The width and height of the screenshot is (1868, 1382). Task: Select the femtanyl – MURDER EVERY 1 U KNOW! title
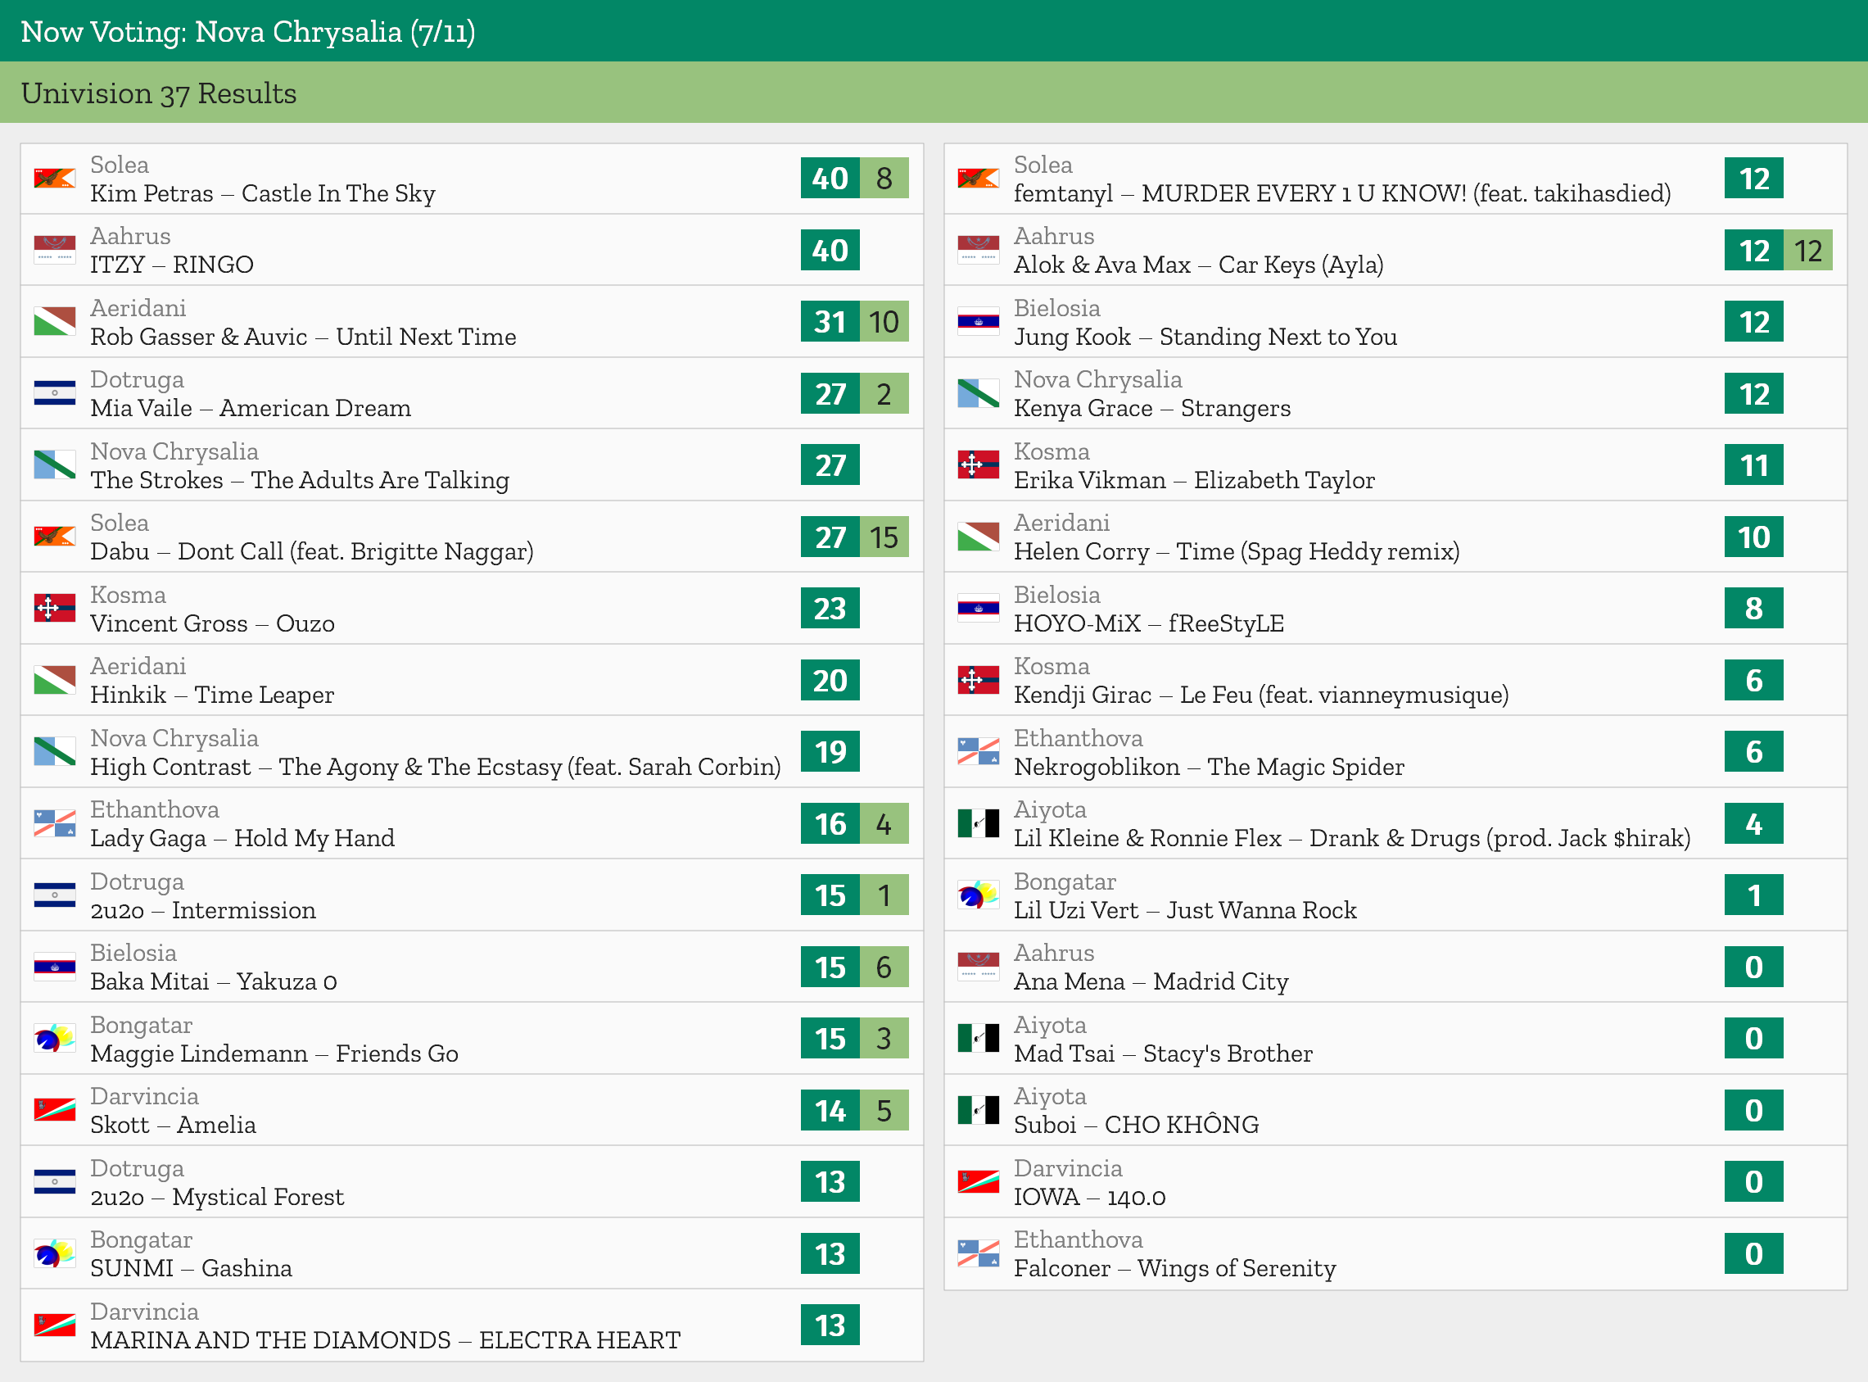pyautogui.click(x=1342, y=193)
